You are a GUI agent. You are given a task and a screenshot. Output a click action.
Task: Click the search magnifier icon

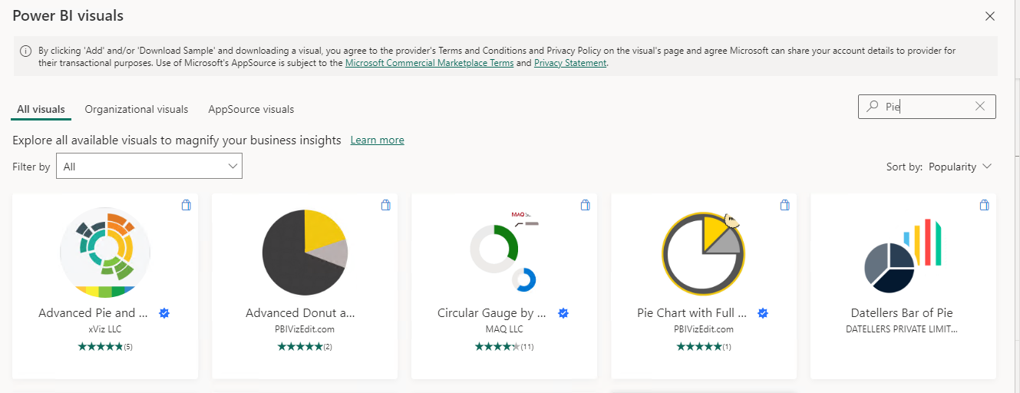[871, 107]
